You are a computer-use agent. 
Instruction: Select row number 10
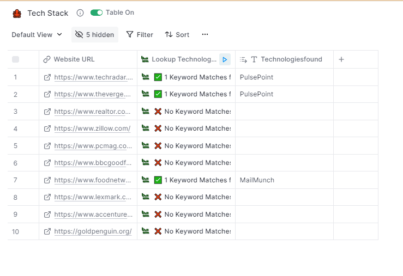coord(15,231)
